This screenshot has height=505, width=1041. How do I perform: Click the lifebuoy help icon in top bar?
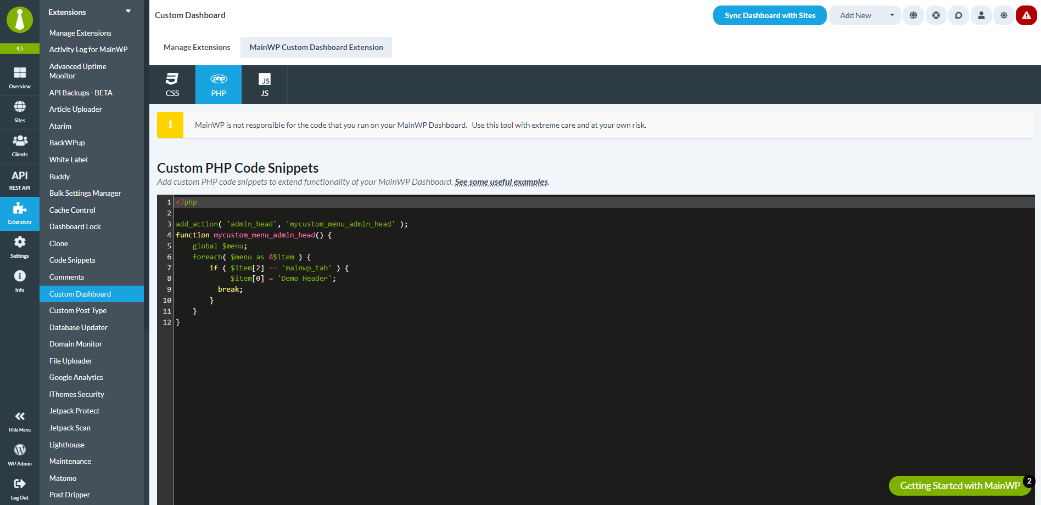click(936, 15)
